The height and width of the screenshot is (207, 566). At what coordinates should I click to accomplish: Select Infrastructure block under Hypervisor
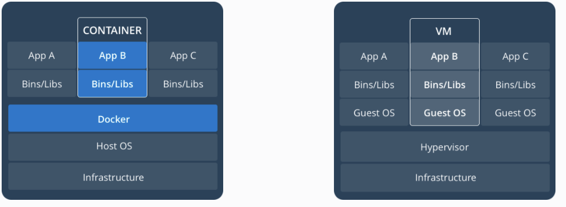[445, 178]
